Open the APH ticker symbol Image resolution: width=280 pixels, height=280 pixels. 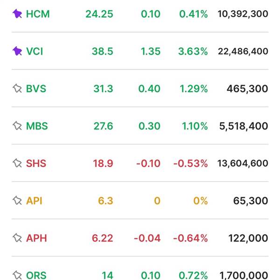point(36,238)
